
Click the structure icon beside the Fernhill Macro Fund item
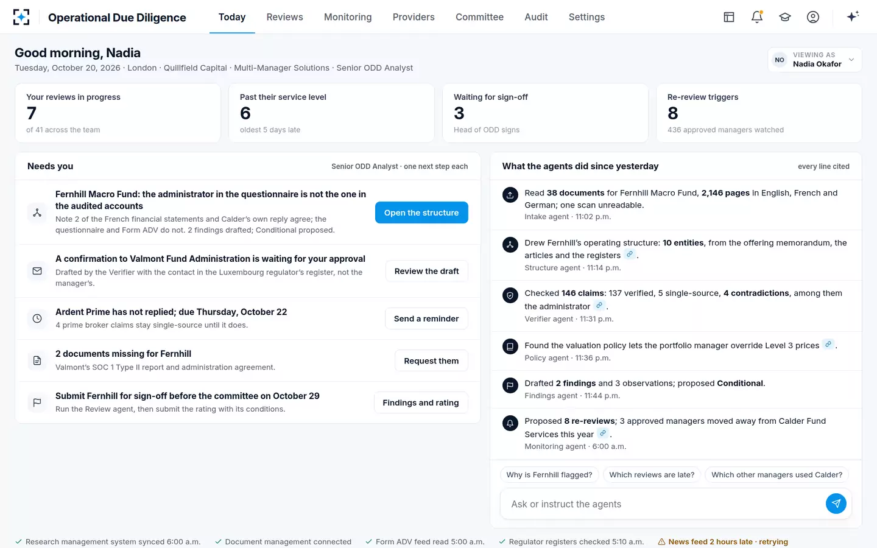pyautogui.click(x=37, y=213)
